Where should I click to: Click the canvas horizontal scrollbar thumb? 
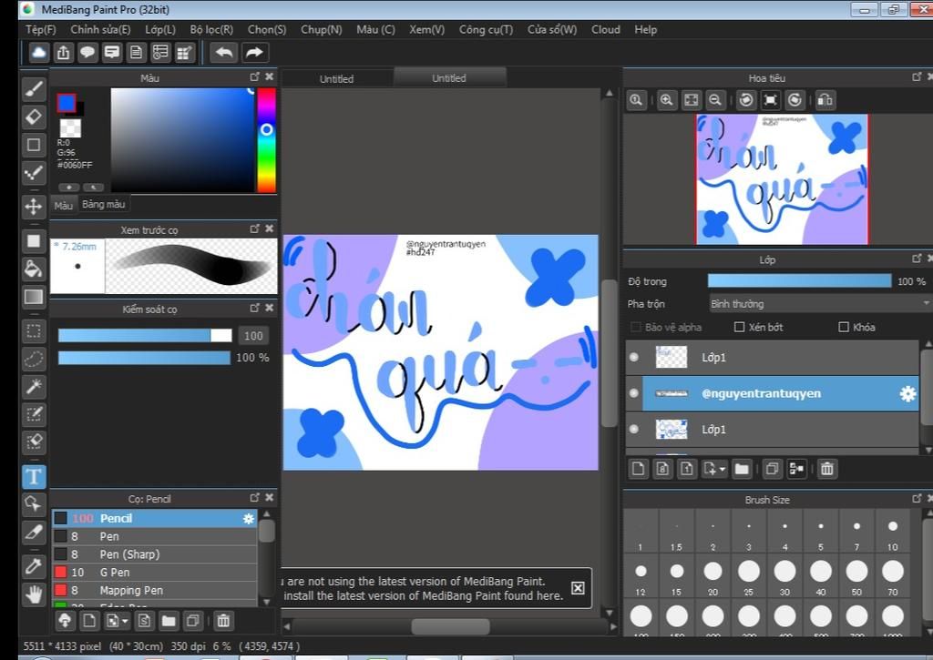(x=450, y=626)
